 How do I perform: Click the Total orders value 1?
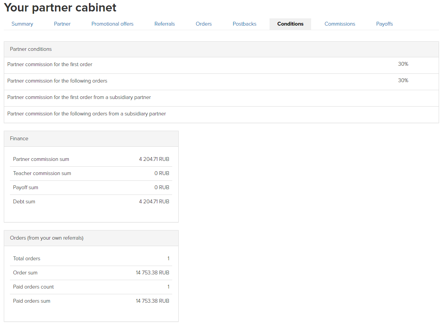pyautogui.click(x=168, y=258)
